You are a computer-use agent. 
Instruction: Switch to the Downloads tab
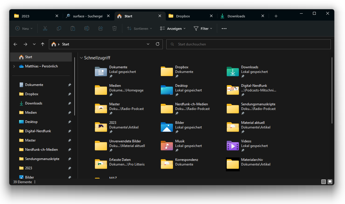point(242,16)
